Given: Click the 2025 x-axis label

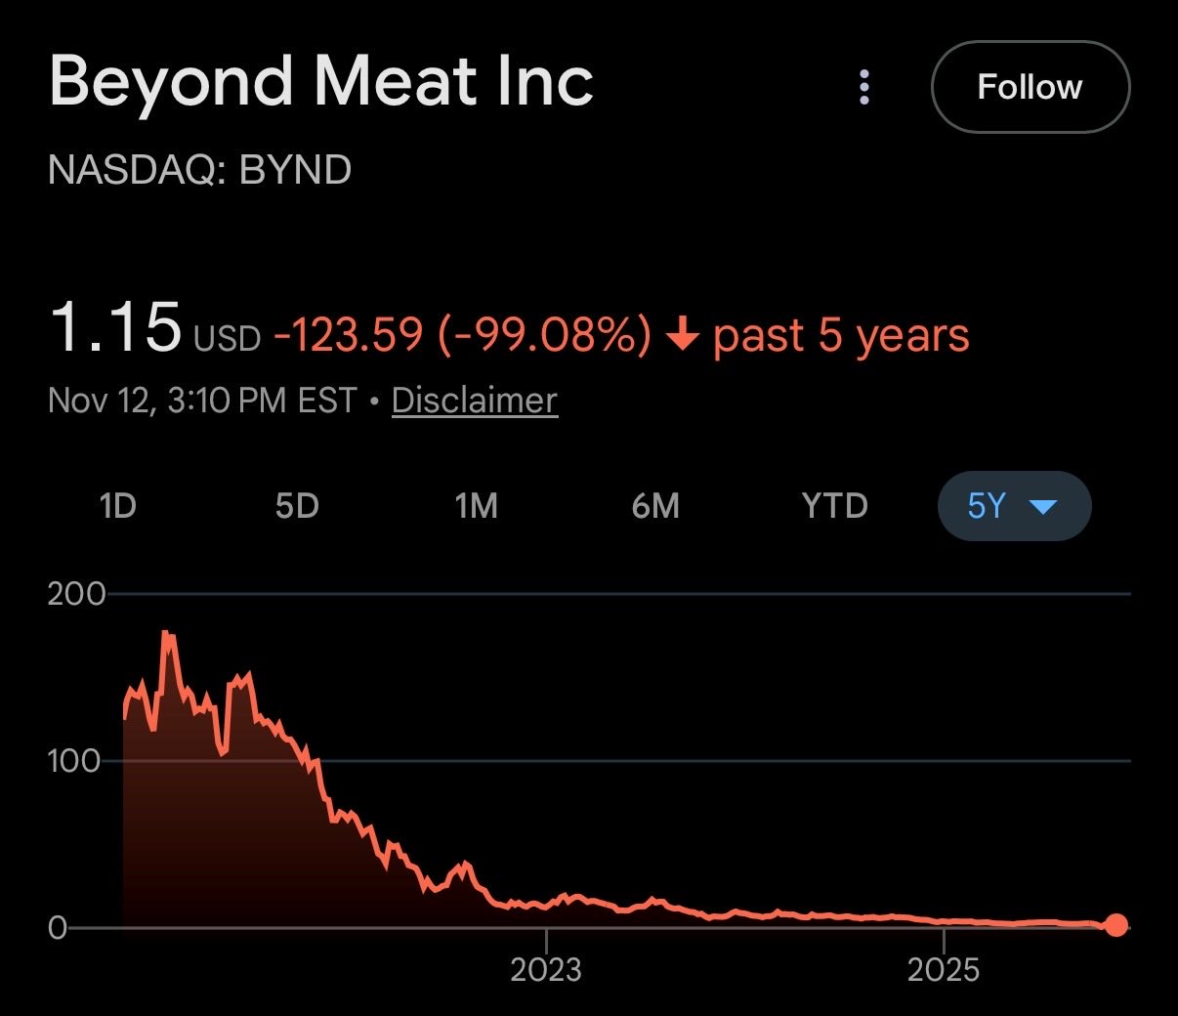Looking at the screenshot, I should point(943,970).
